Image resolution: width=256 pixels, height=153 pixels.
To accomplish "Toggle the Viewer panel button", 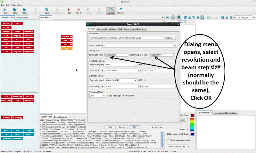I will [x=111, y=11].
